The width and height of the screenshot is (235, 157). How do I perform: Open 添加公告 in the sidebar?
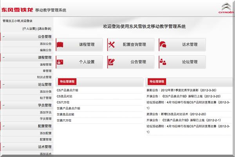[x=45, y=44]
